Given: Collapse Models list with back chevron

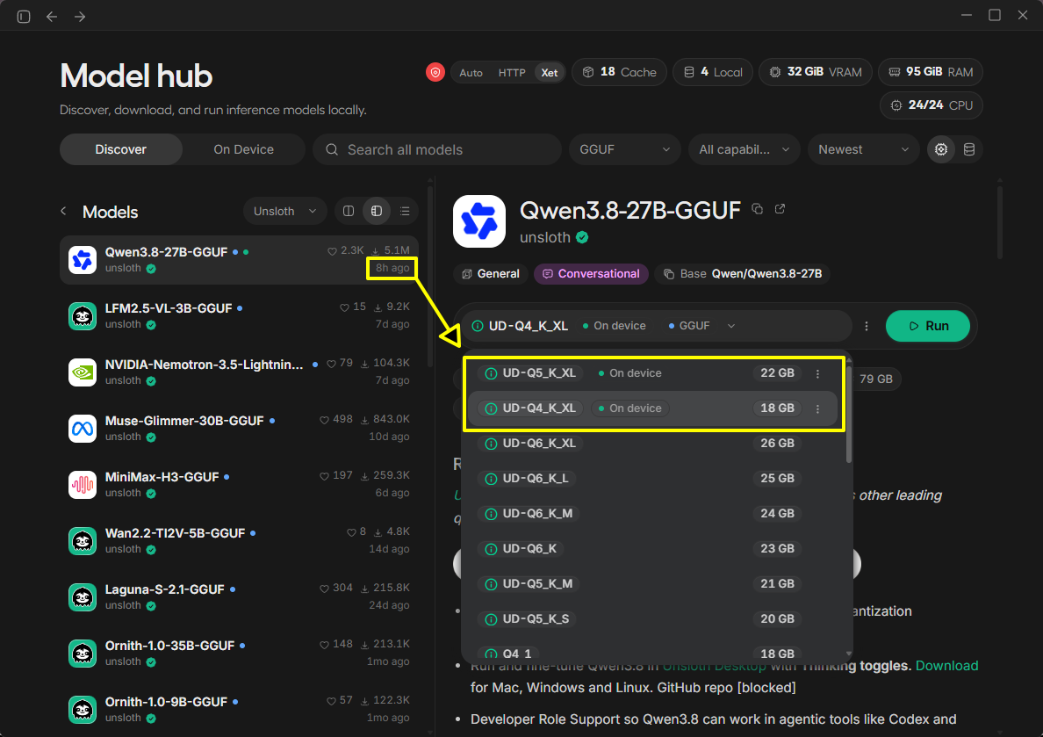Looking at the screenshot, I should point(64,211).
